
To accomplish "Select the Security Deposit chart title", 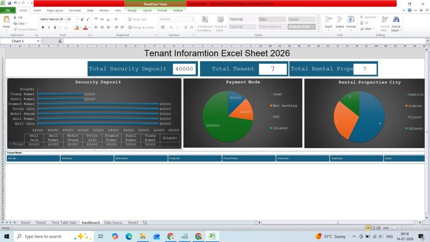I will pos(98,82).
